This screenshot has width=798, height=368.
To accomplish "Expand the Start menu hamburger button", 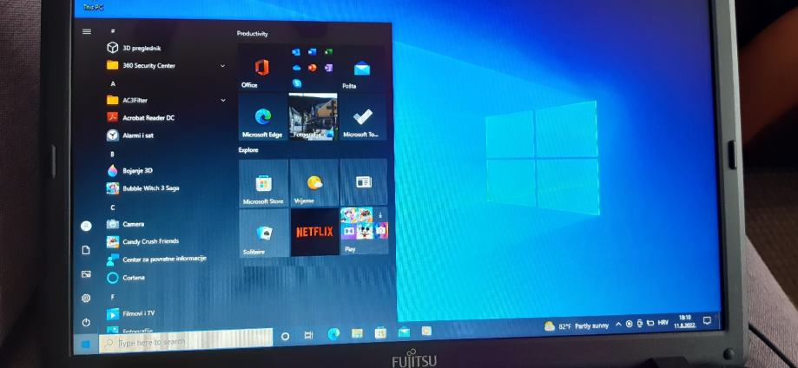I will (87, 31).
